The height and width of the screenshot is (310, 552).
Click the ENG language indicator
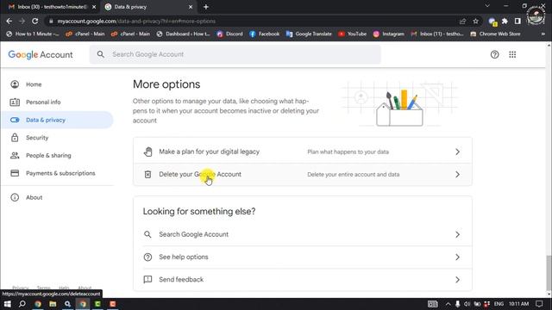(x=499, y=304)
